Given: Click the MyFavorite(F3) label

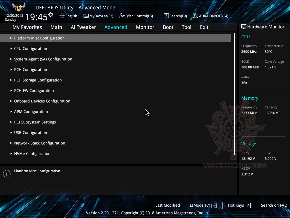Looking at the screenshot, I should [x=101, y=16].
